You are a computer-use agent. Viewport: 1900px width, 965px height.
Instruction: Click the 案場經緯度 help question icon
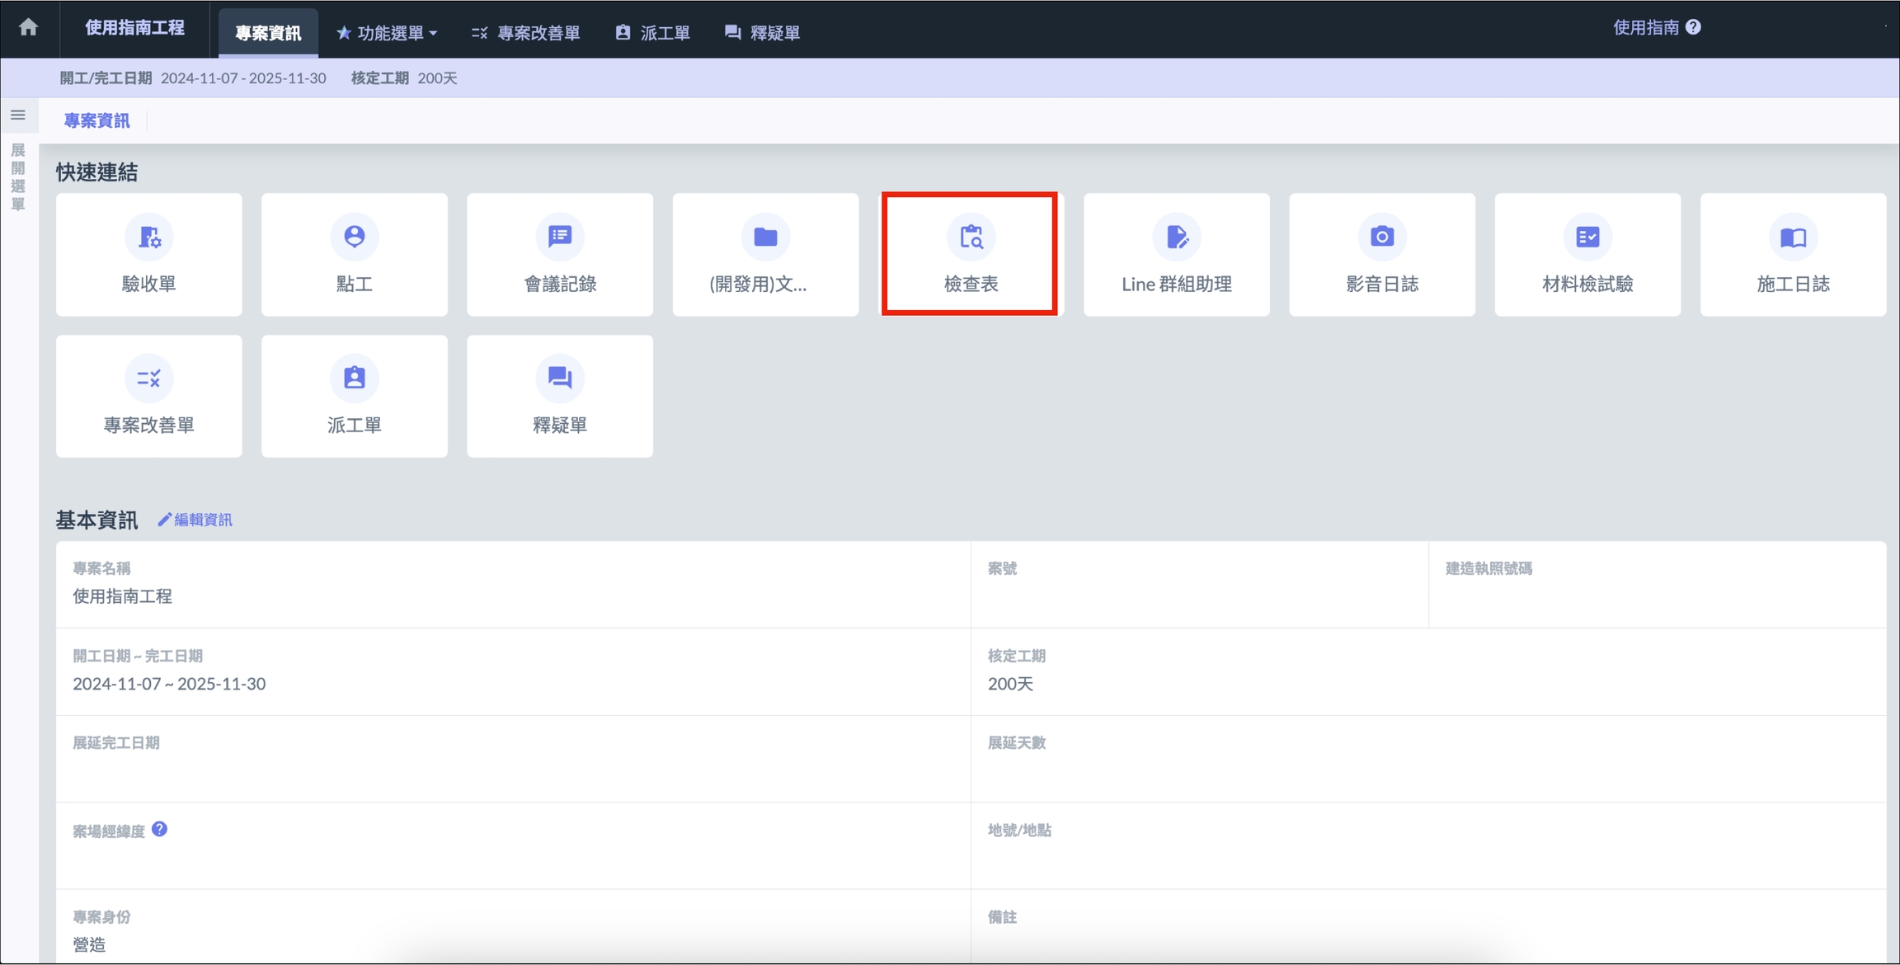pos(160,830)
